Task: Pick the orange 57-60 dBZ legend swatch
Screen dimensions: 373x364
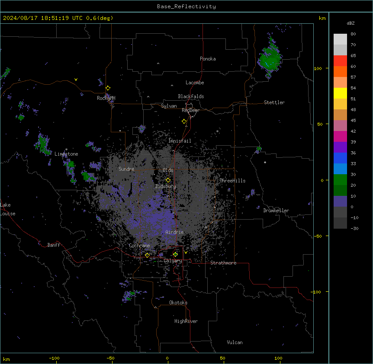Action: tap(340, 71)
